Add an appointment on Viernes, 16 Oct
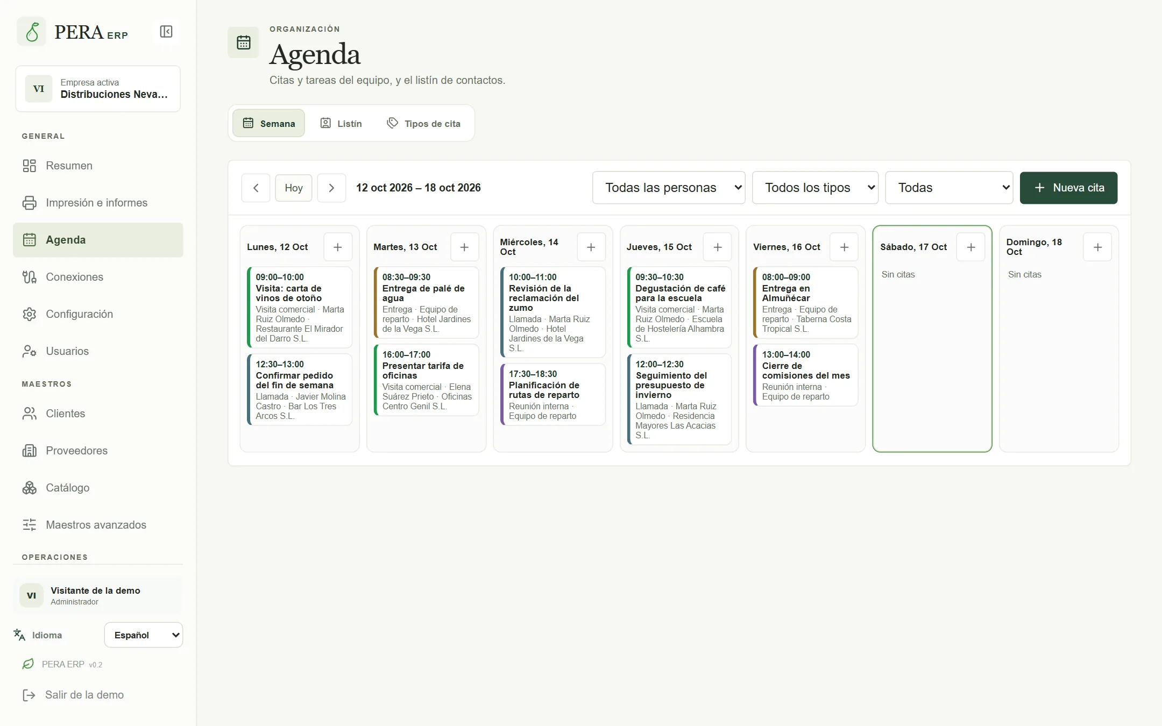This screenshot has width=1162, height=726. (x=845, y=247)
